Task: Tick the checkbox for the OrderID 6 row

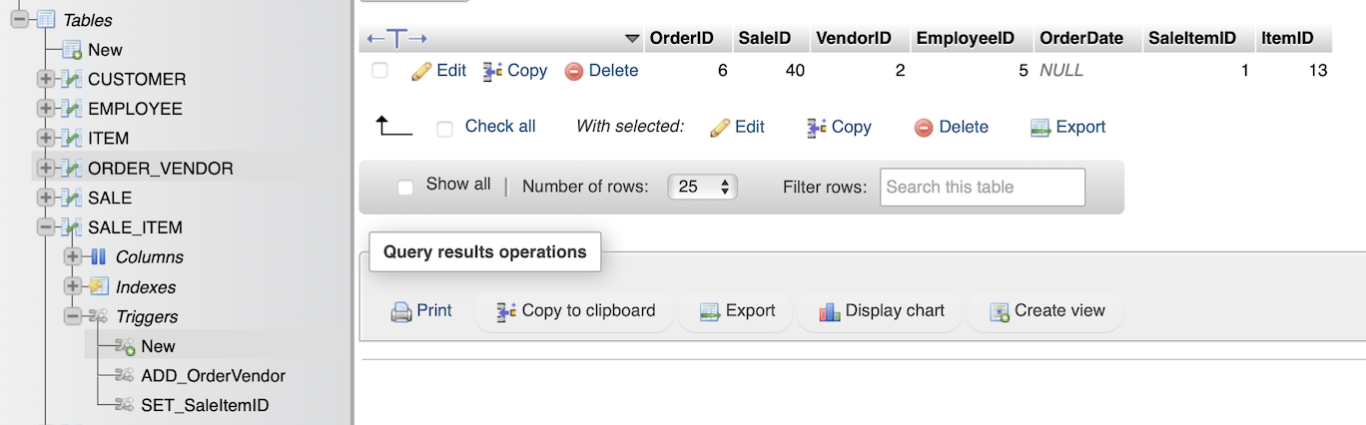Action: 379,71
